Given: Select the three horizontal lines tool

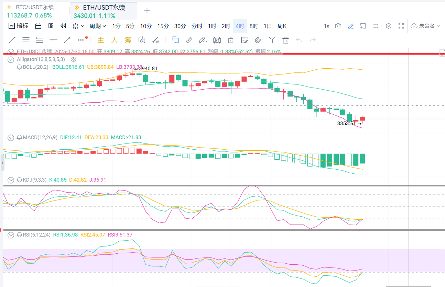Looking at the screenshot, I should pos(40,40).
